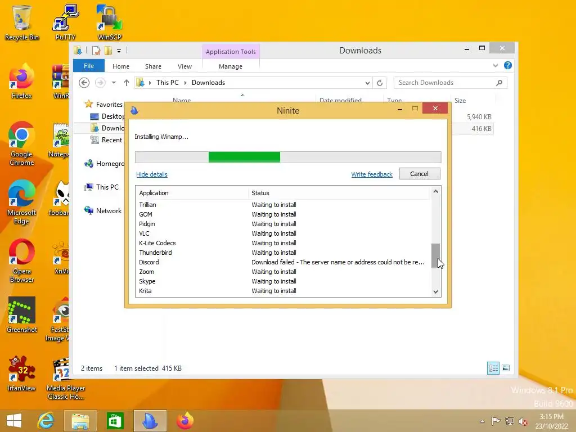576x432 pixels.
Task: Select This PC in navigation pane
Action: [107, 187]
